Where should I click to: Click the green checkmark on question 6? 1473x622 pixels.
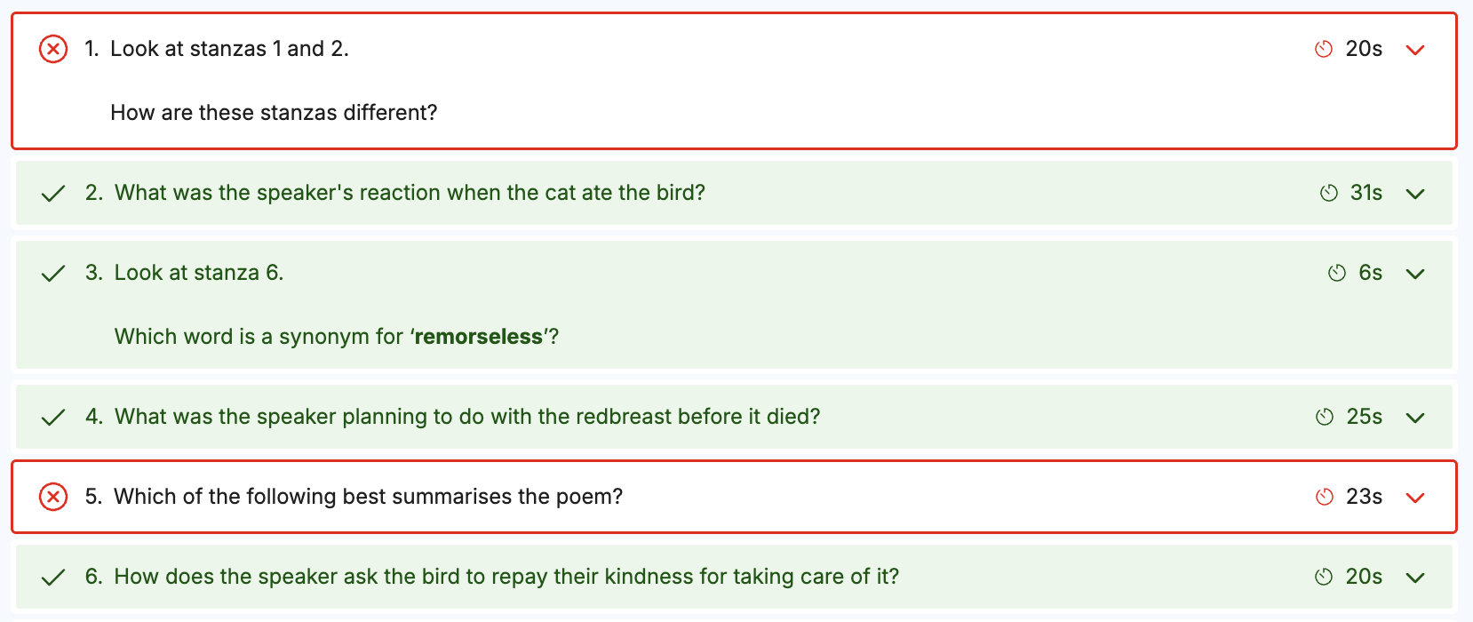[53, 577]
